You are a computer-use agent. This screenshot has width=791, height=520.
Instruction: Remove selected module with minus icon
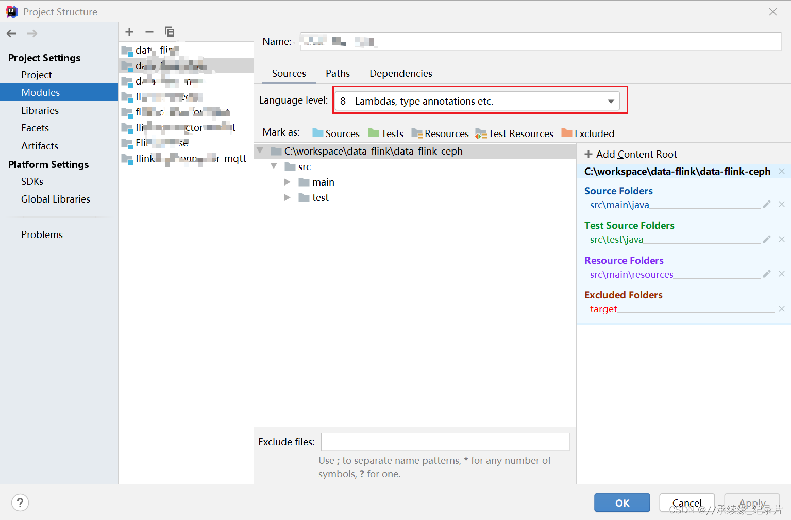(149, 32)
